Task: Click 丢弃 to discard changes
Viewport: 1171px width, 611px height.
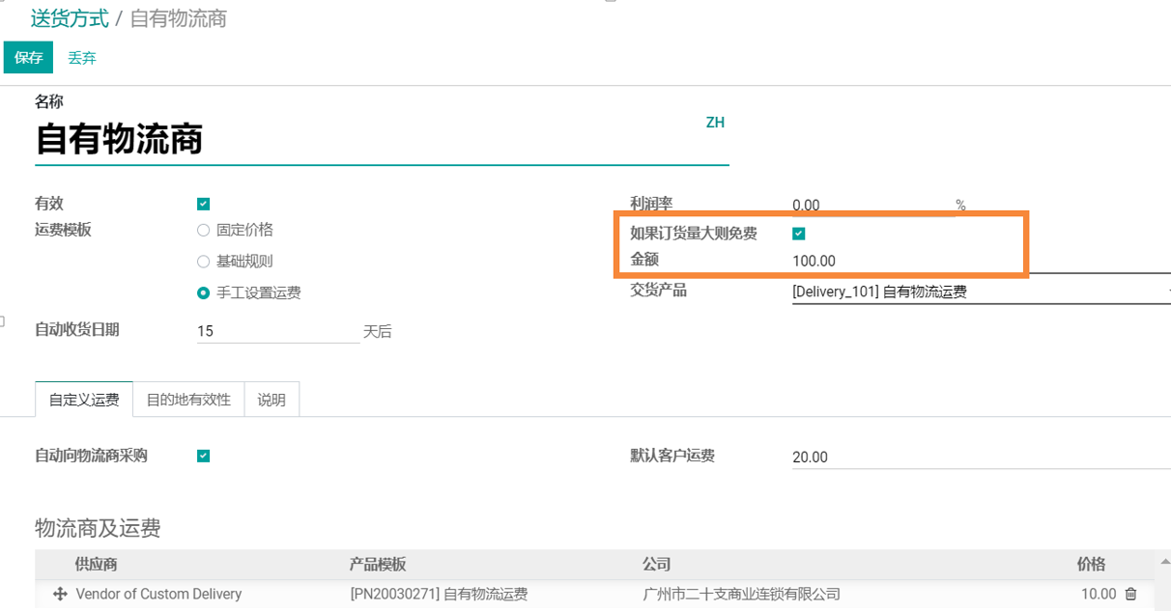Action: tap(82, 58)
